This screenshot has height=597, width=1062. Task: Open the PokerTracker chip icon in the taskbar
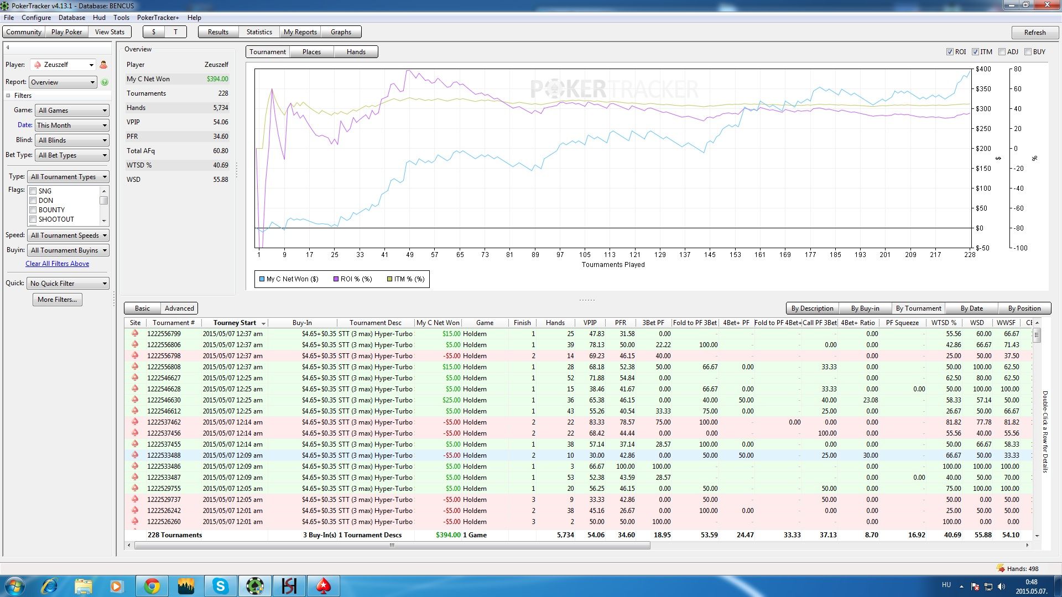[x=254, y=586]
